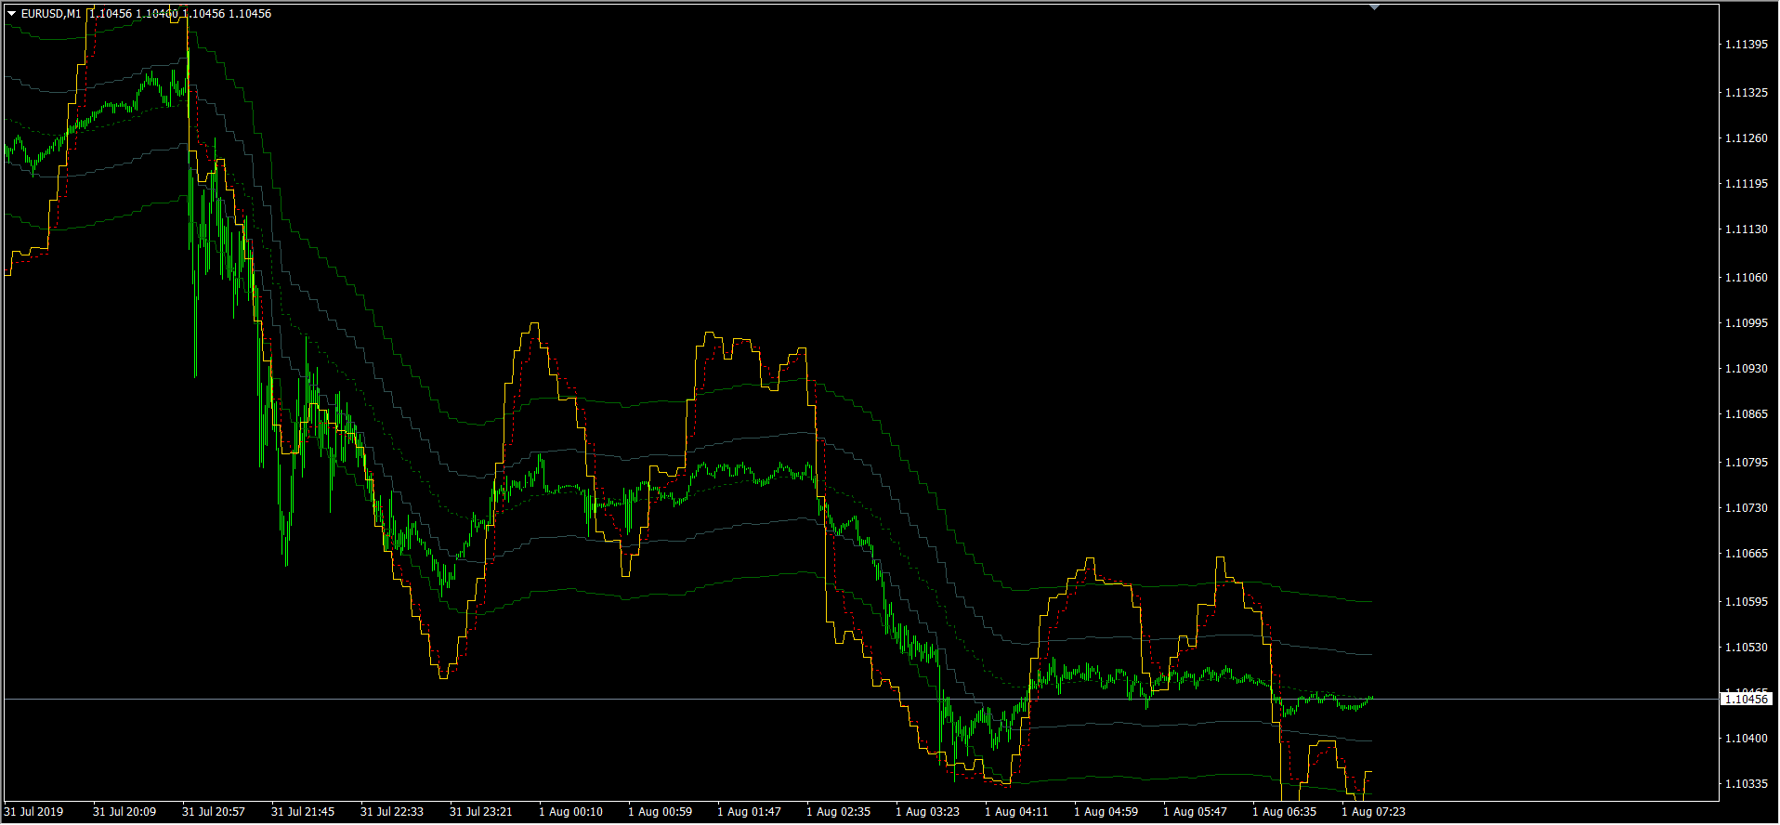
Task: Click the OHLC quote values beside EURUSD,M1
Action: coord(180,14)
